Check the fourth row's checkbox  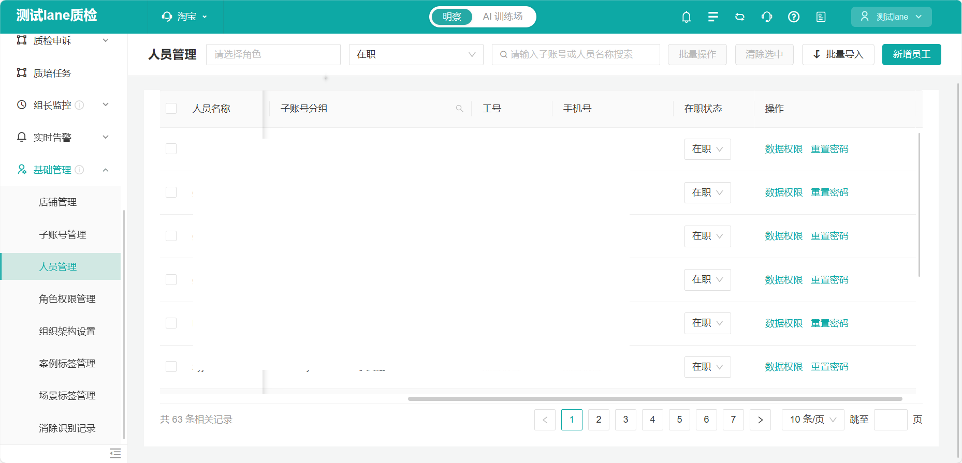[x=171, y=279]
